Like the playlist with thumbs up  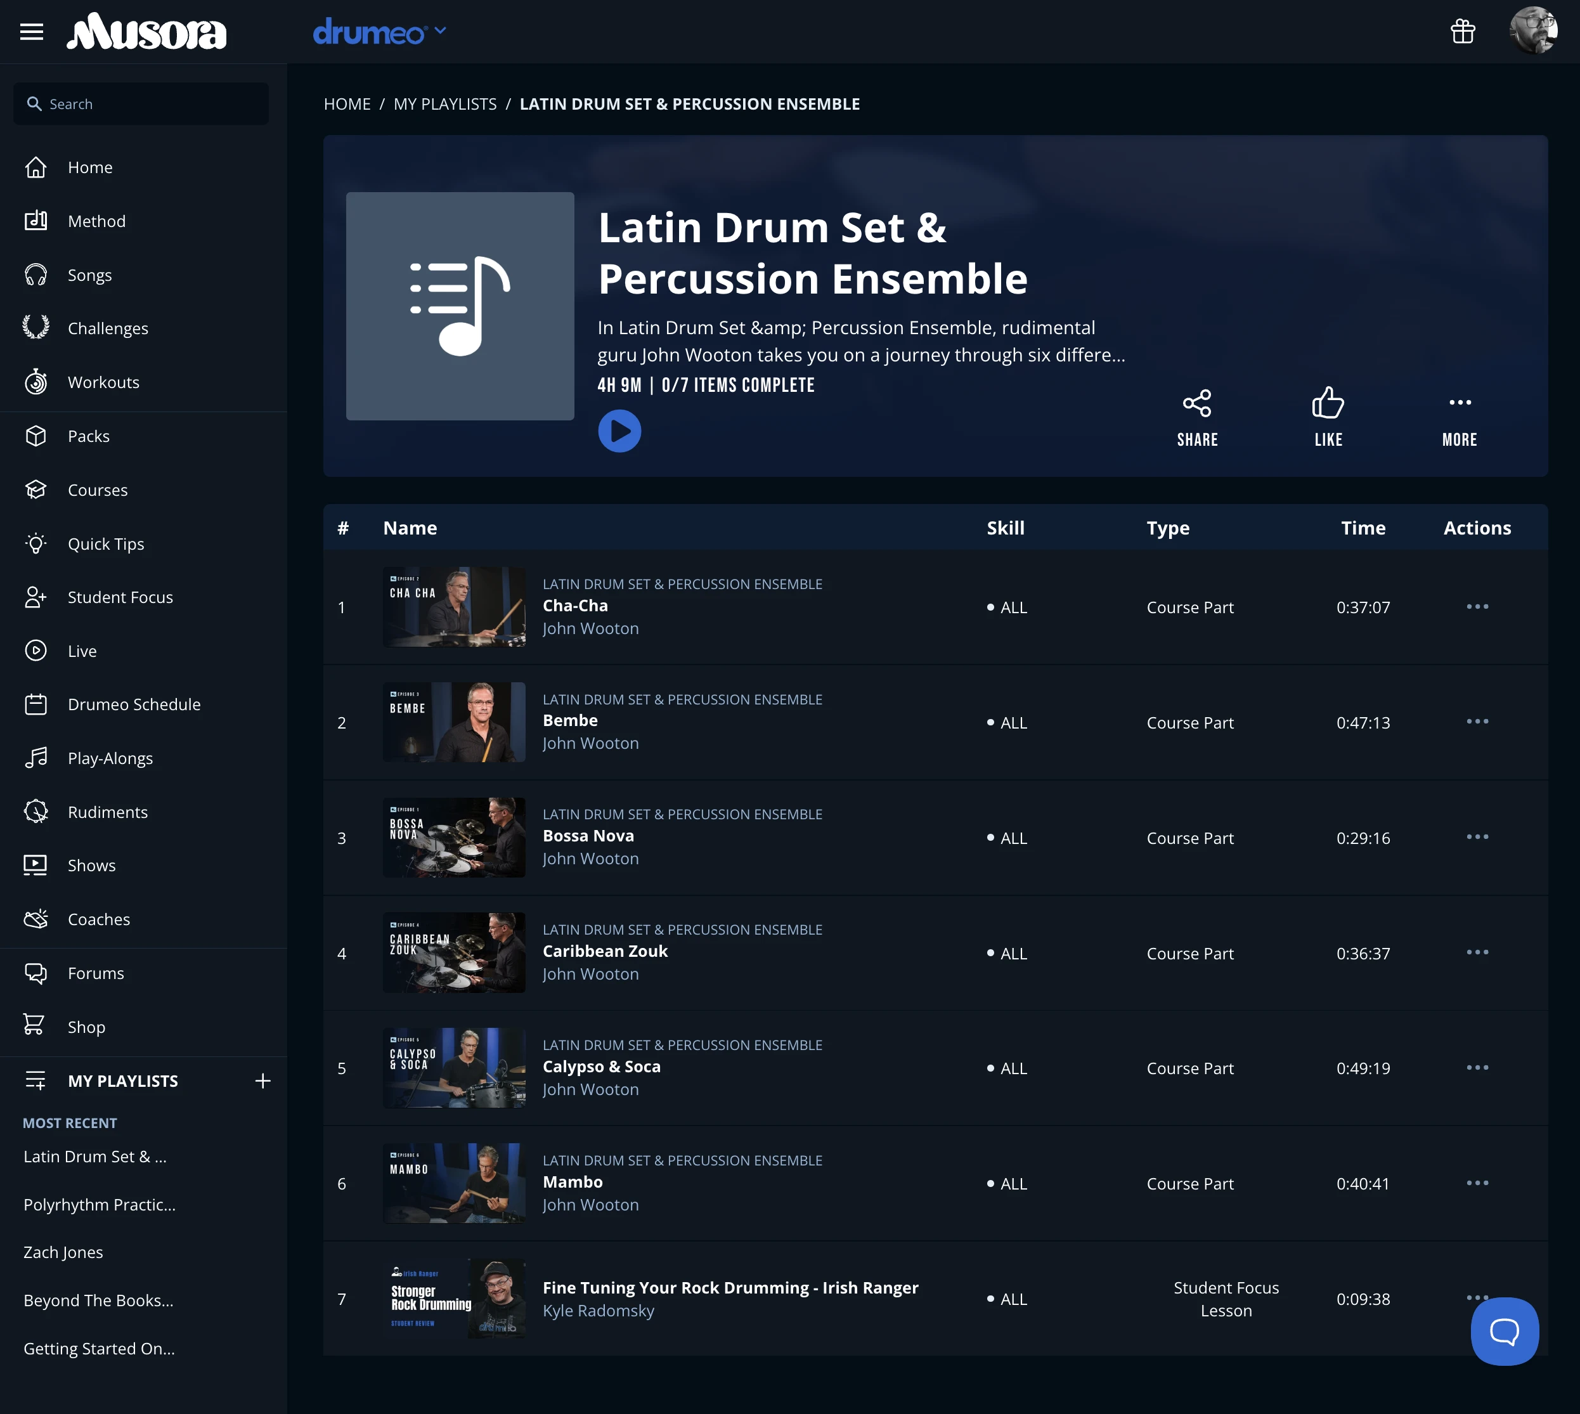[x=1328, y=418]
